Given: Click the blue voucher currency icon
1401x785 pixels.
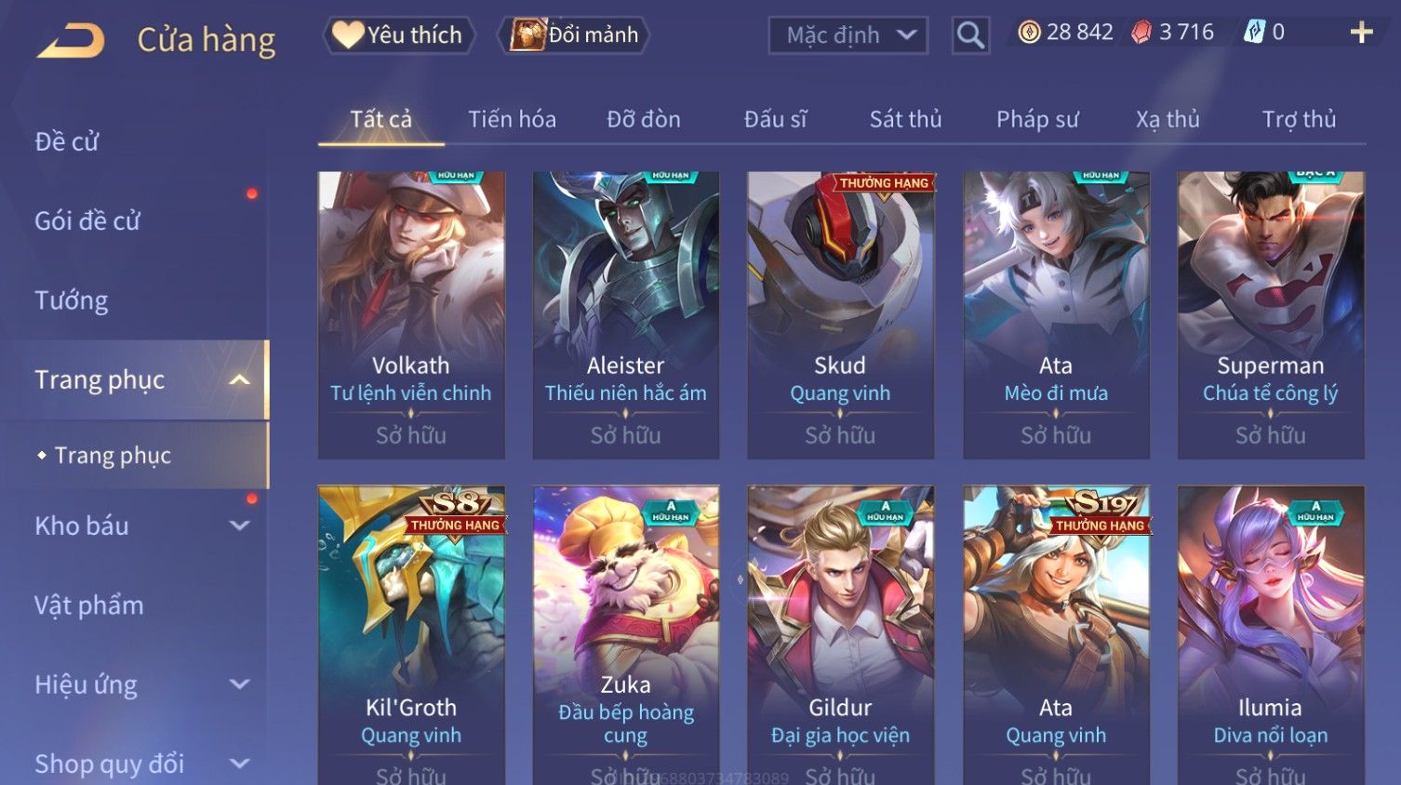Looking at the screenshot, I should pos(1255,33).
